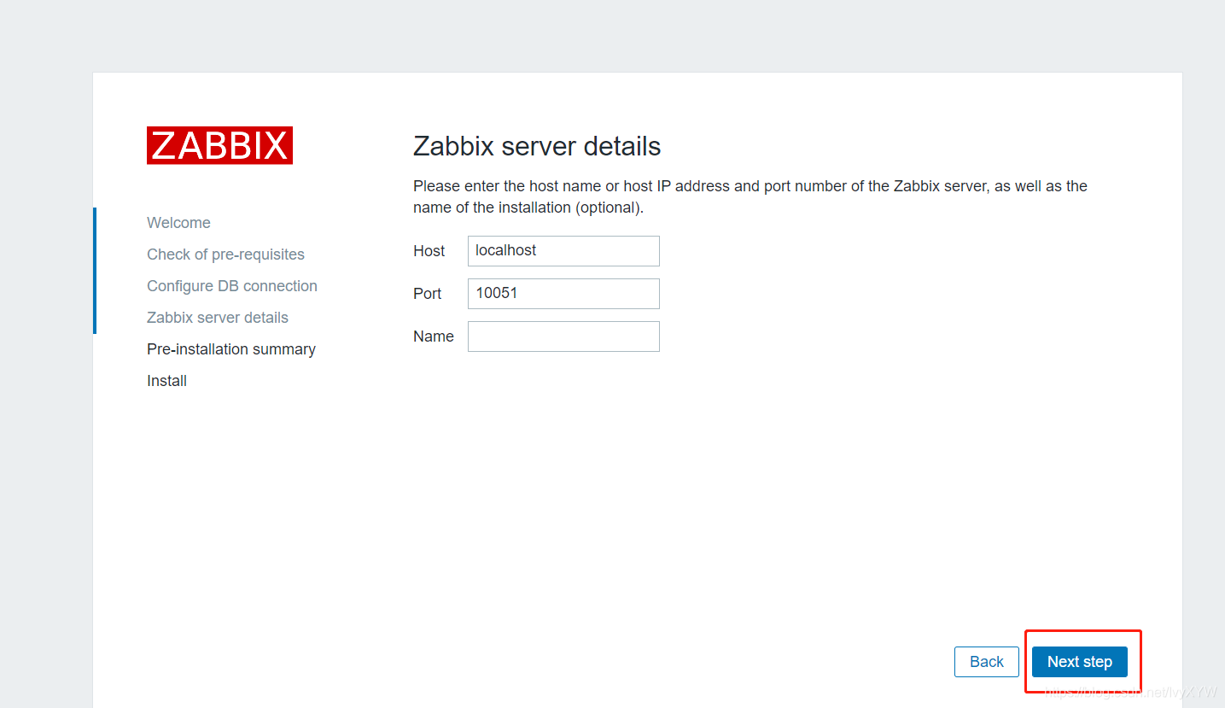Select the Port field containing 10051
Viewport: 1225px width, 708px height.
(x=563, y=294)
